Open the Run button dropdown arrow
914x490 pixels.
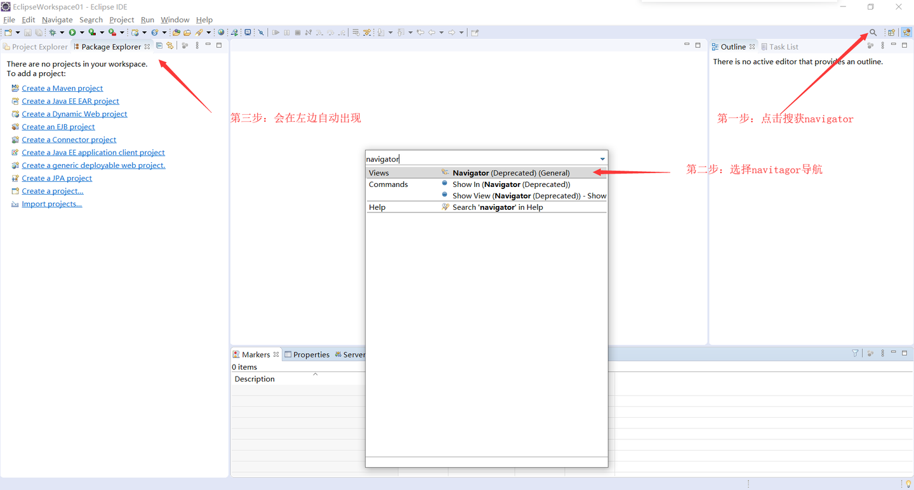click(81, 32)
